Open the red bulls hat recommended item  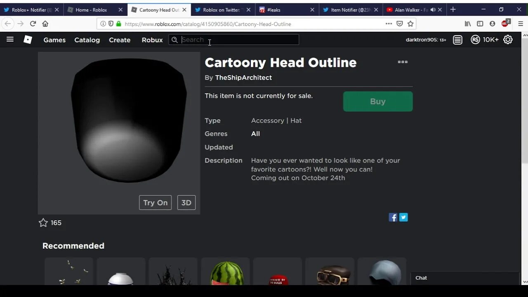278,272
